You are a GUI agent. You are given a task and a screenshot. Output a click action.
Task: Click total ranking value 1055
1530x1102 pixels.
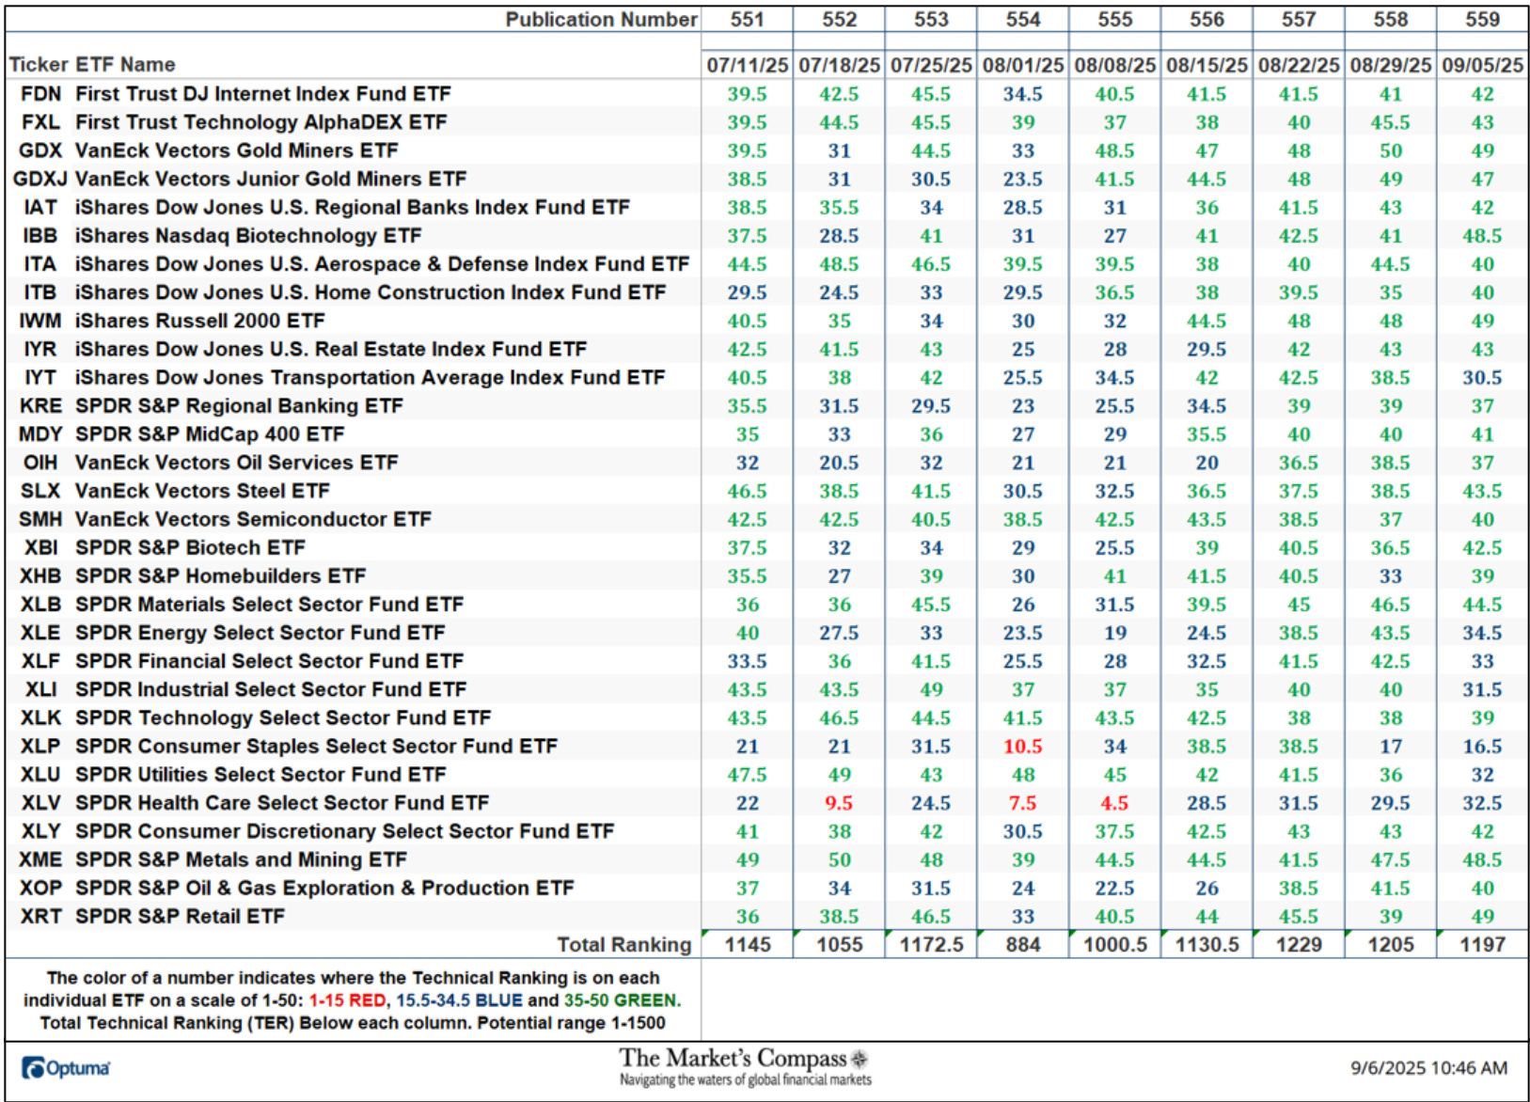click(839, 945)
